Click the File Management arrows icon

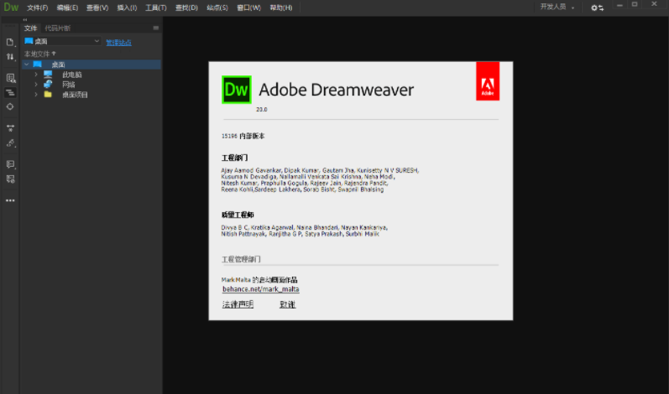(x=10, y=57)
